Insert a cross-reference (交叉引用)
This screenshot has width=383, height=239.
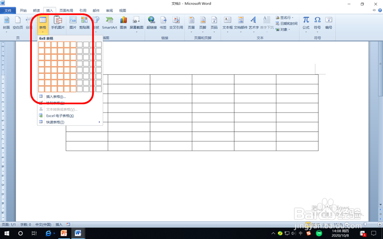coord(176,23)
